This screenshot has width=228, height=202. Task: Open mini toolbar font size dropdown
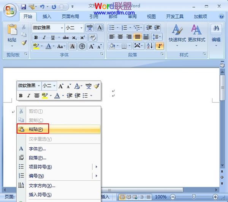54,86
